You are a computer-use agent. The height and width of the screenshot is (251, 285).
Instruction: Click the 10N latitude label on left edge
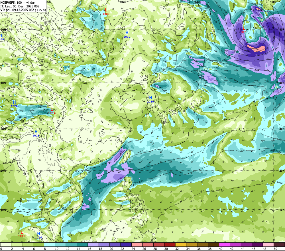(x=3, y=210)
